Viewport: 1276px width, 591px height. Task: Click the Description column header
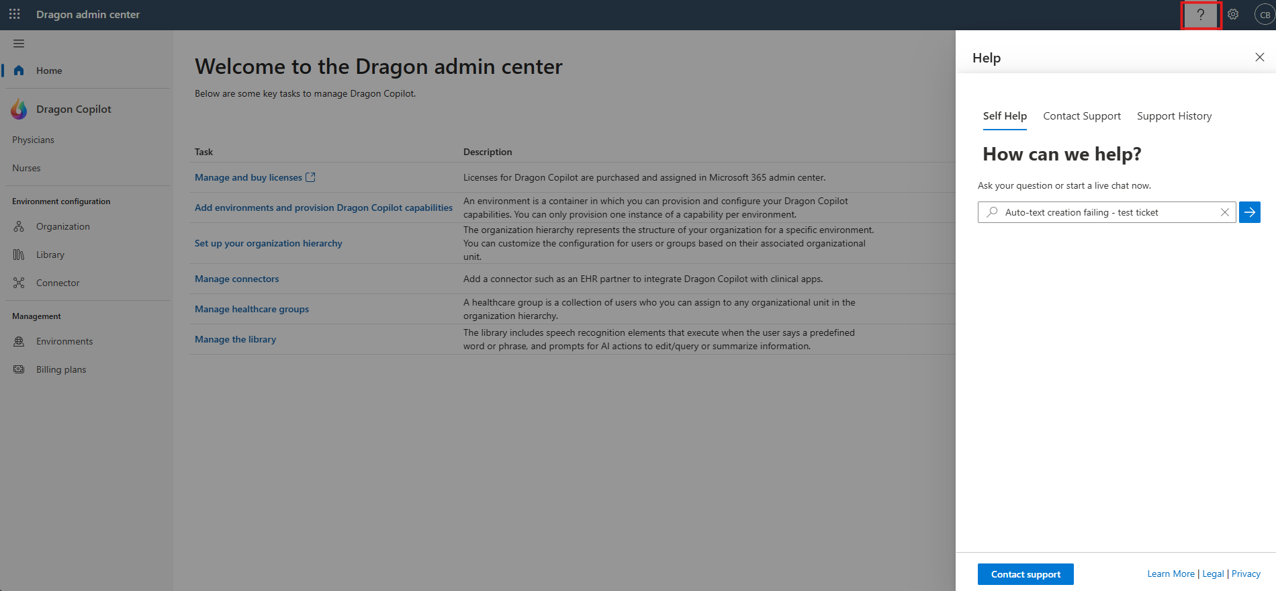click(x=488, y=152)
